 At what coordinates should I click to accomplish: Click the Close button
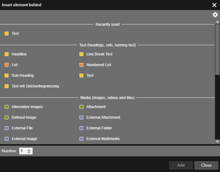click(x=206, y=165)
